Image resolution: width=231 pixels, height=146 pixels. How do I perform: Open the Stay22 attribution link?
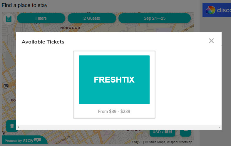(x=137, y=142)
